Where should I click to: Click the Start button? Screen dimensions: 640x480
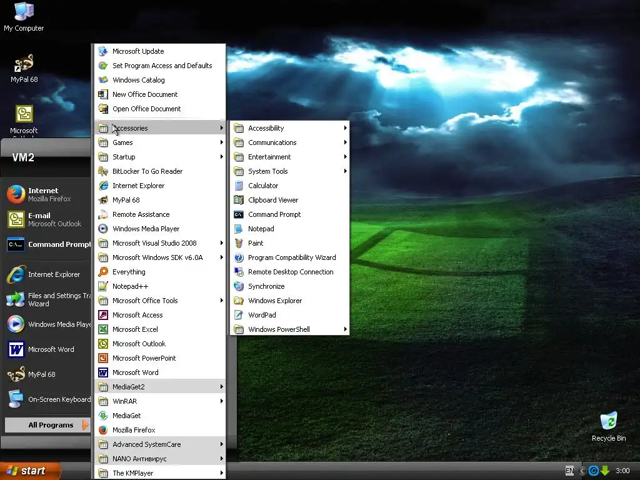click(x=30, y=471)
